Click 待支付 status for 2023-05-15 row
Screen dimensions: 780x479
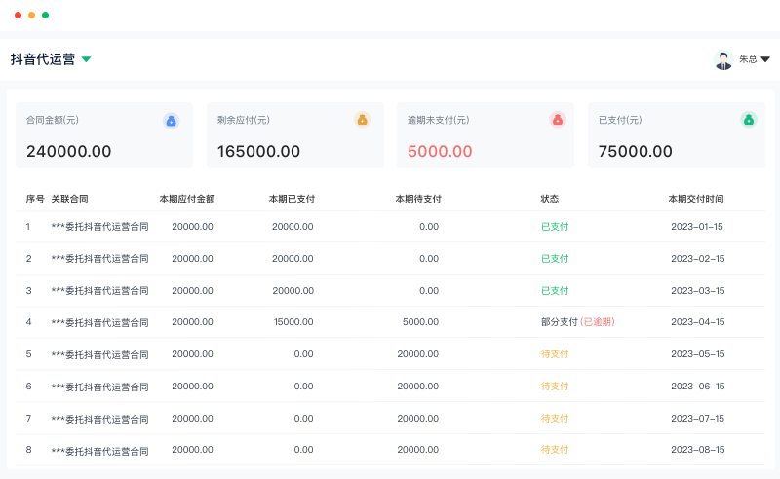pyautogui.click(x=555, y=354)
